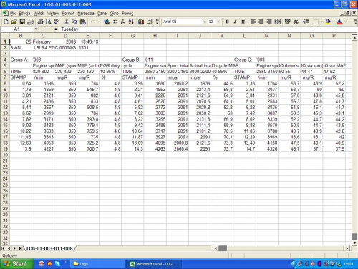
Task: Click the vertical scrollbar down arrow
Action: coord(354,242)
